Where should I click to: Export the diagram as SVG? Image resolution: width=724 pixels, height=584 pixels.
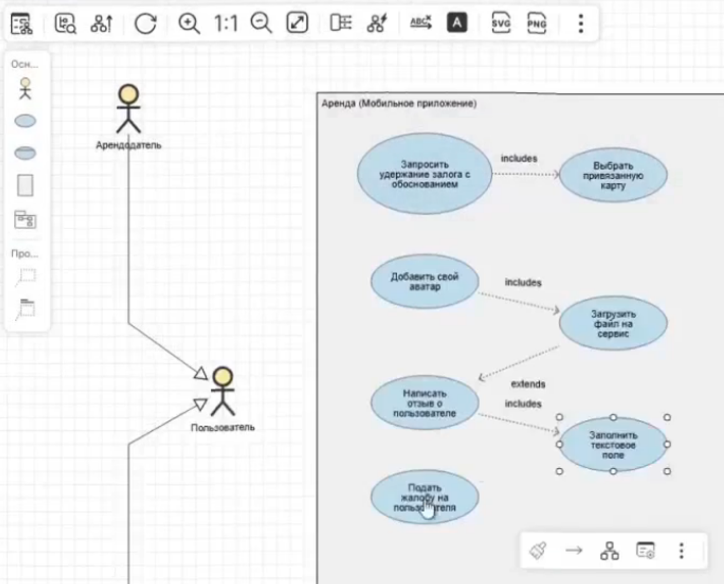click(x=501, y=23)
